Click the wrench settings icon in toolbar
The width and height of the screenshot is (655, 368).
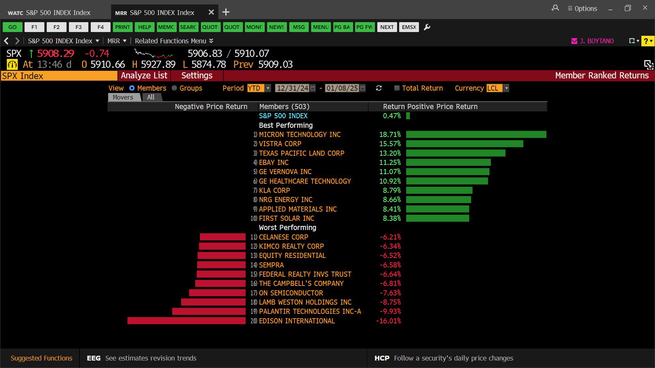[427, 27]
